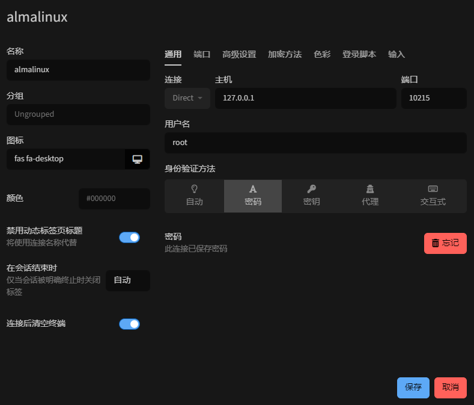
Task: Click the #000000 color field
Action: point(114,199)
